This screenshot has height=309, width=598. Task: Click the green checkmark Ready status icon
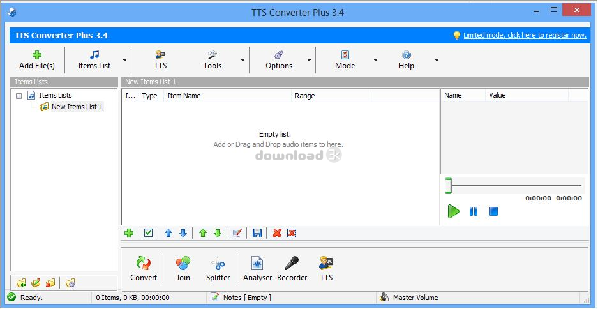click(x=11, y=297)
